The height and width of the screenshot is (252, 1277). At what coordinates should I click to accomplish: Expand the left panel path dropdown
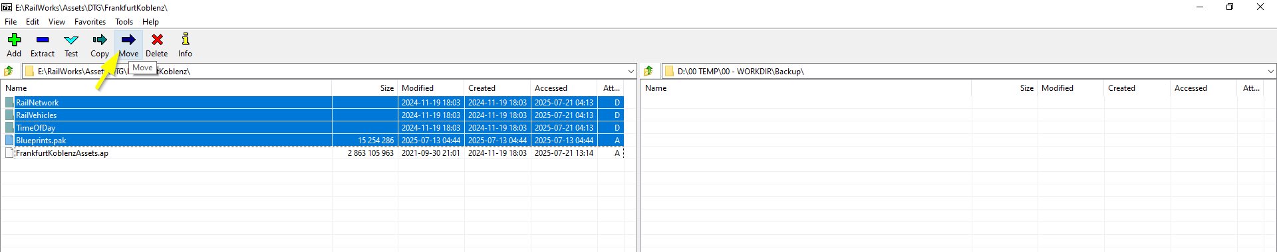pos(631,71)
